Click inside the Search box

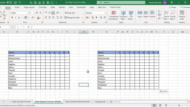[x=121, y=2]
